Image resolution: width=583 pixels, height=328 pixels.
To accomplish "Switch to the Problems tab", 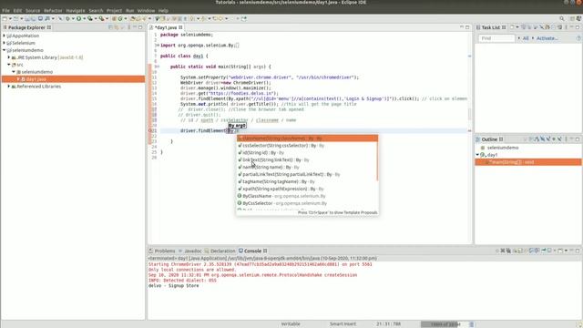I will (162, 251).
